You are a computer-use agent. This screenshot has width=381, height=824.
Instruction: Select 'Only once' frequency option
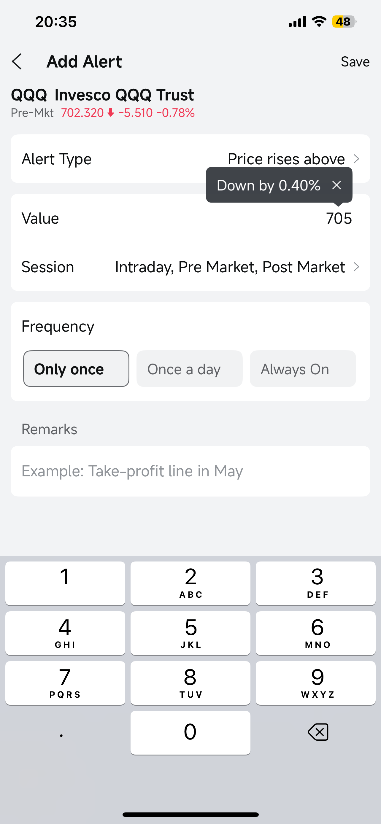(76, 369)
